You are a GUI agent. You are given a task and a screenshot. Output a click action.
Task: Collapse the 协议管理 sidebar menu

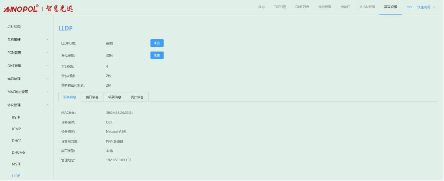pos(27,105)
